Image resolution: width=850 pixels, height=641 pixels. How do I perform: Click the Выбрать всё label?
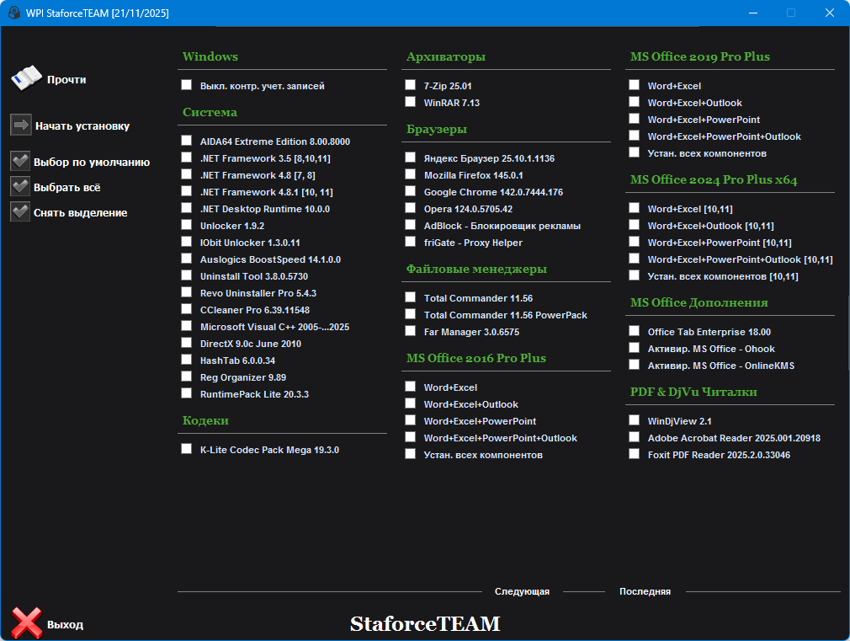click(67, 188)
